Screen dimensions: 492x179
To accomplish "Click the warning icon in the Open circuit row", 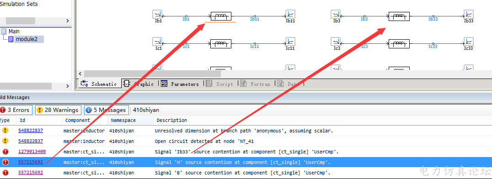I will click(x=5, y=141).
